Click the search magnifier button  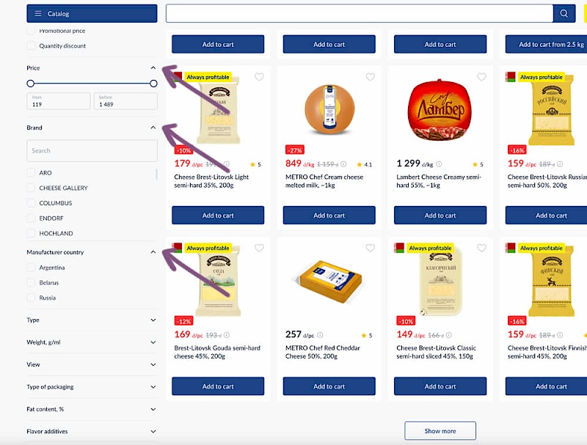(564, 13)
